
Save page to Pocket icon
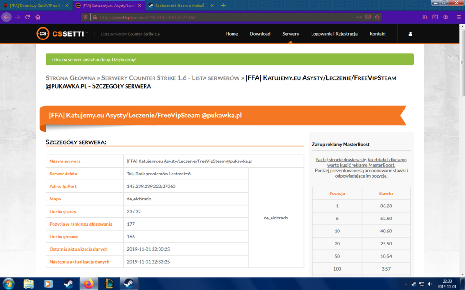(x=368, y=17)
